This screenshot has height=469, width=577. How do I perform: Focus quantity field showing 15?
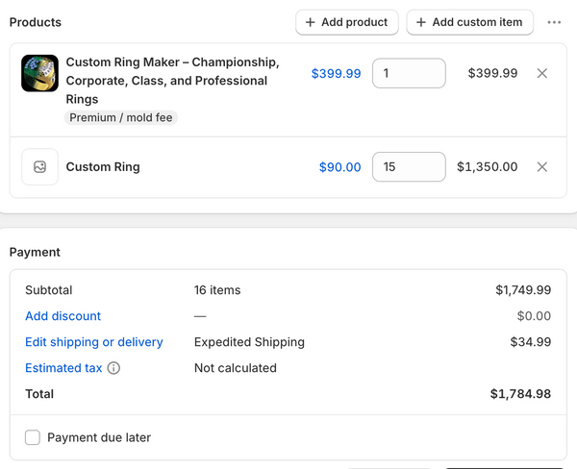[409, 167]
